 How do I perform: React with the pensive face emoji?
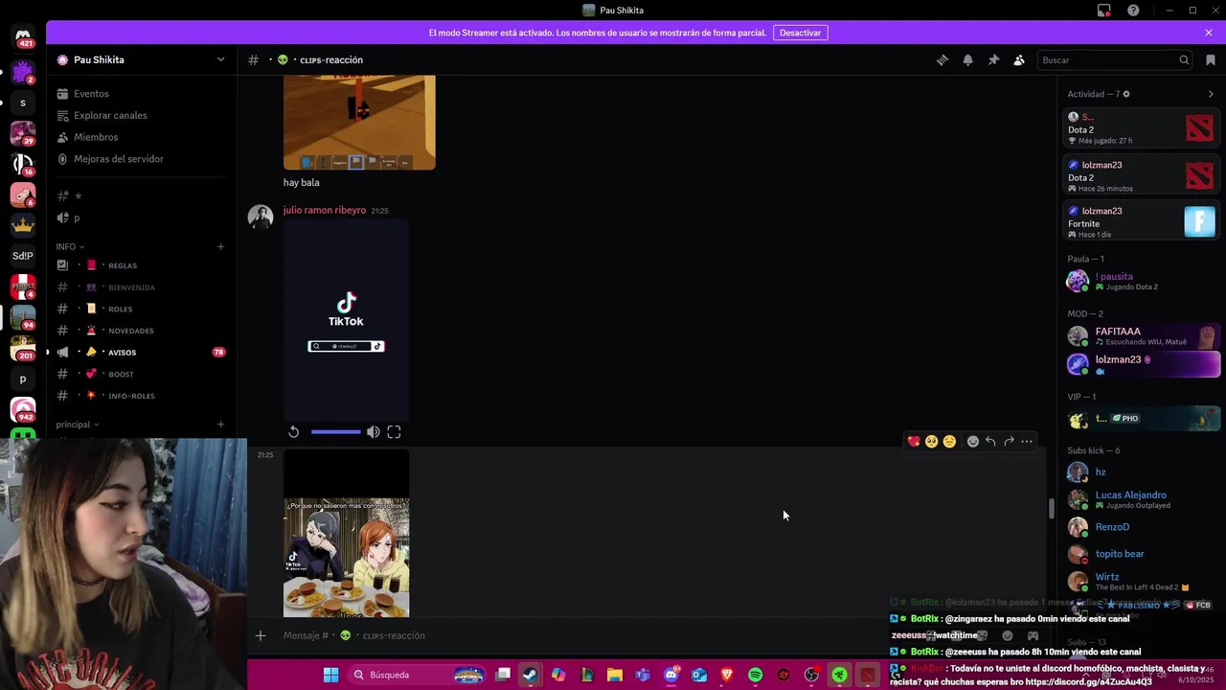click(949, 442)
